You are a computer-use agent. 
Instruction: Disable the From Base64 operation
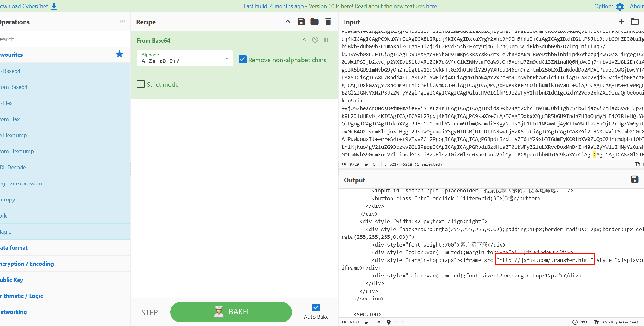[315, 40]
